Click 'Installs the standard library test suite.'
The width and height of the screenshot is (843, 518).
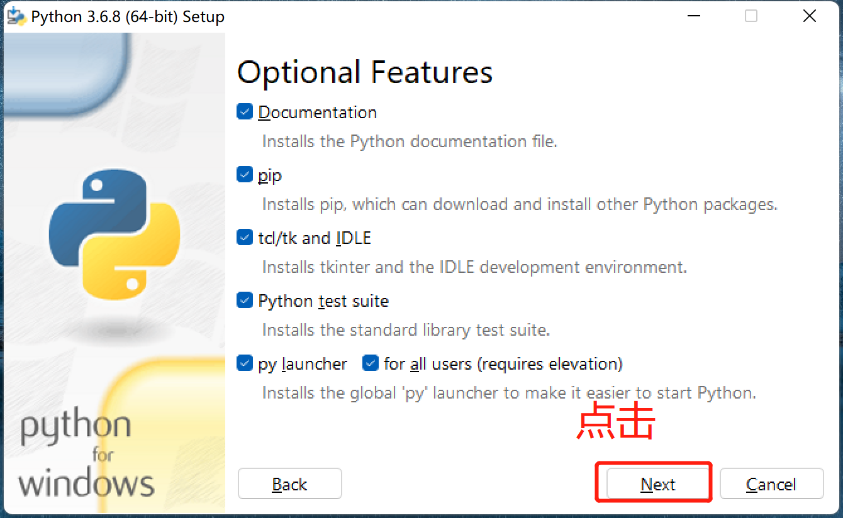pos(406,330)
